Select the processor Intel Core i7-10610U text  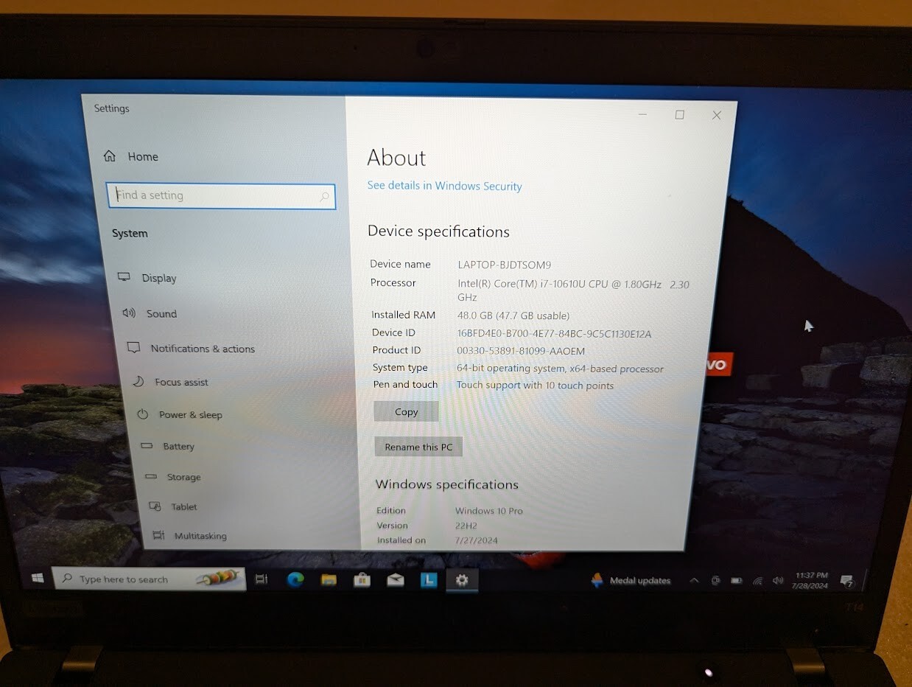[573, 290]
